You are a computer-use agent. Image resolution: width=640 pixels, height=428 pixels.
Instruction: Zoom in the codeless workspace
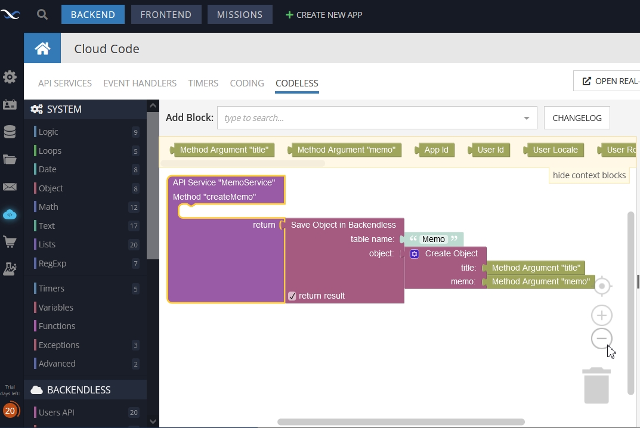point(602,315)
